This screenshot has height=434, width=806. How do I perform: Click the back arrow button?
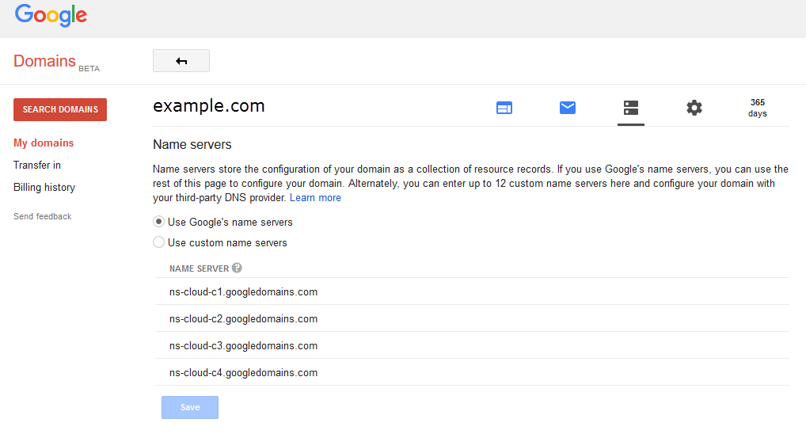point(181,61)
